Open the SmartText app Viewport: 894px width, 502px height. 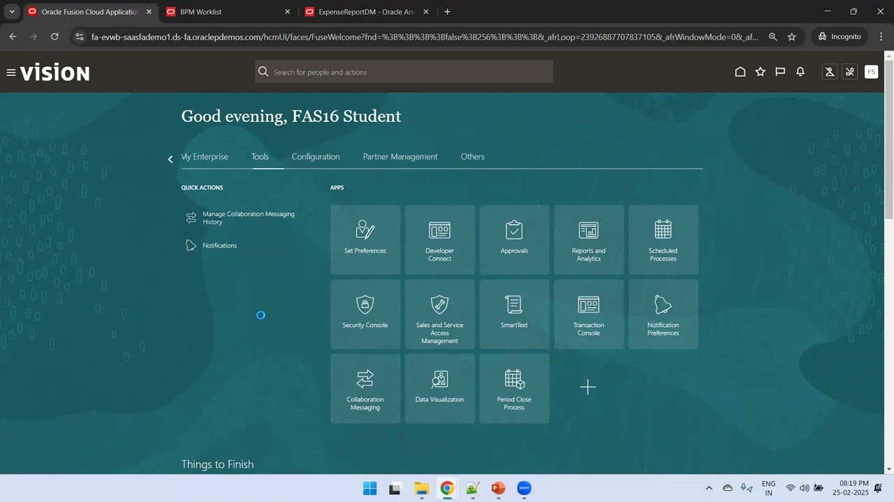[x=514, y=314]
